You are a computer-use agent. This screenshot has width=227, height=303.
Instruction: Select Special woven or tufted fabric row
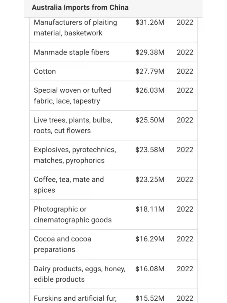point(113,96)
